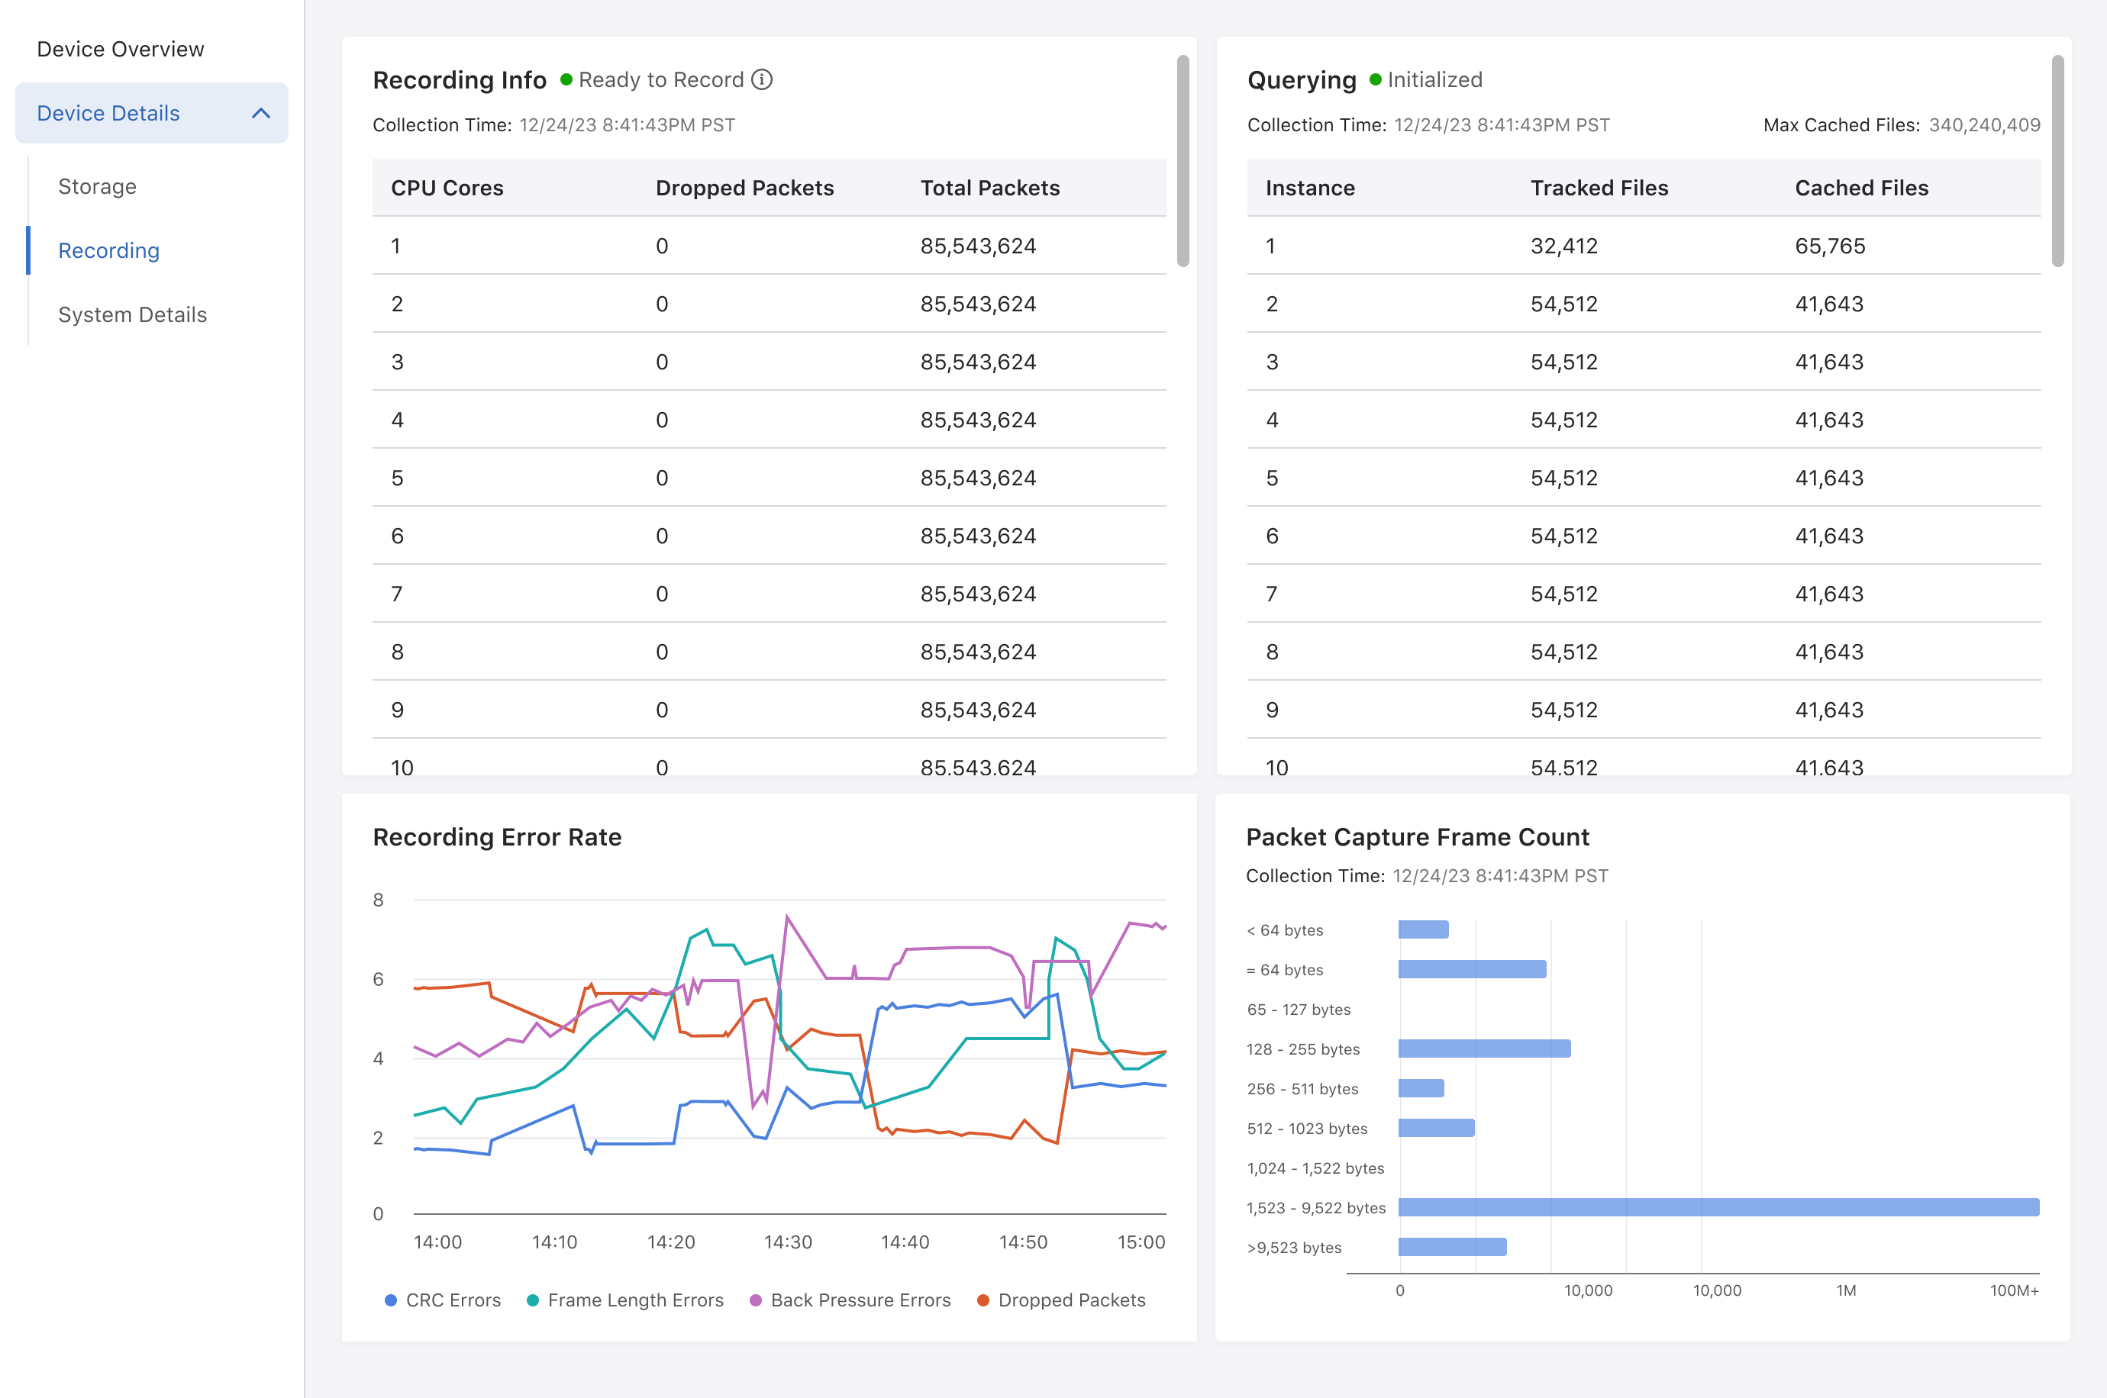
Task: Click Tracked Files value 32,412
Action: point(1564,246)
